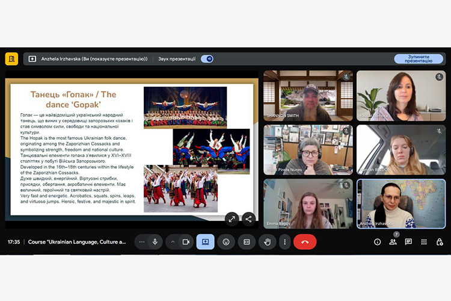The image size is (451, 301).
Task: Turn on closed captions
Action: point(247,241)
